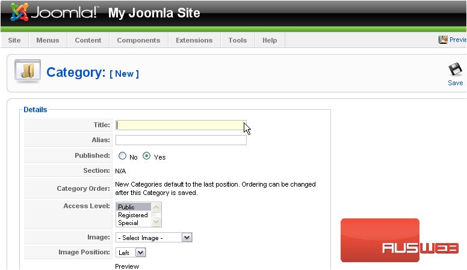Click the Save floppy disk icon
The image size is (467, 270).
point(456,70)
